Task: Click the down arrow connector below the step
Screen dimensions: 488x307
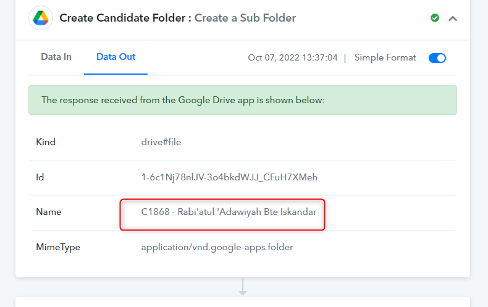Action: [x=243, y=287]
